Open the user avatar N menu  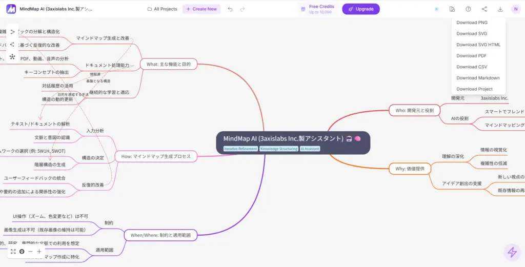(515, 9)
